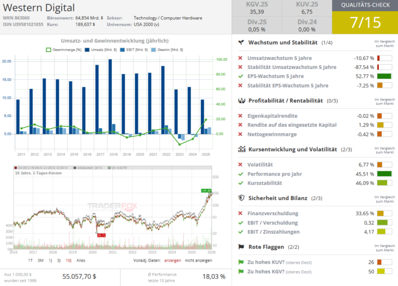Click the hands icon next to Profitabilität / Rentabilität
Screen dimensions: 398x286
pos(241,101)
